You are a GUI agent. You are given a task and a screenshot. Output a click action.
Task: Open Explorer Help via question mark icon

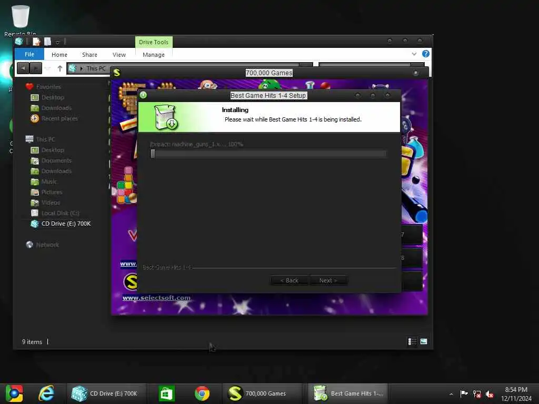[x=425, y=54]
